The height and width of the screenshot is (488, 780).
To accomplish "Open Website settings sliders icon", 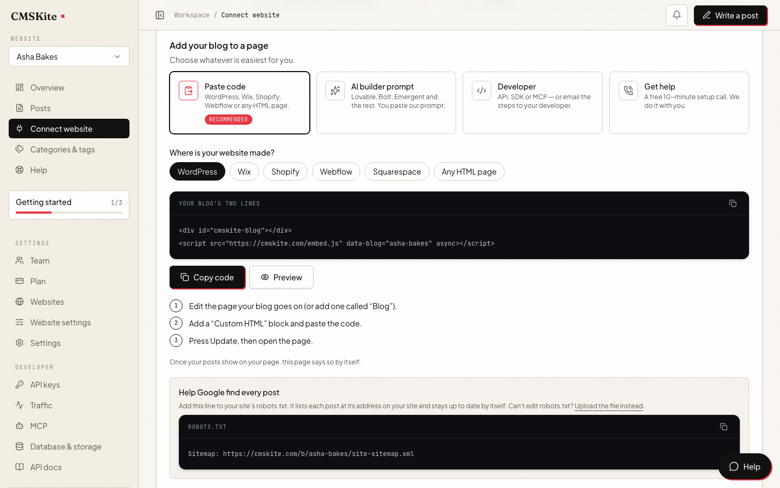I will 19,322.
